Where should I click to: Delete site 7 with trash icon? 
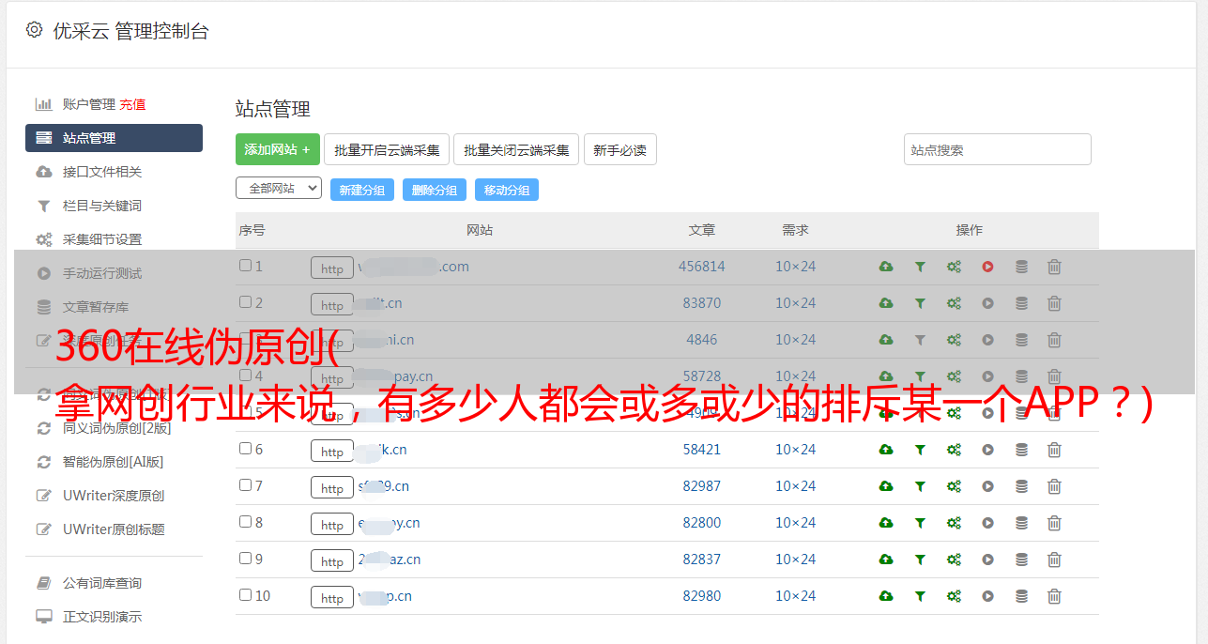click(x=1054, y=486)
